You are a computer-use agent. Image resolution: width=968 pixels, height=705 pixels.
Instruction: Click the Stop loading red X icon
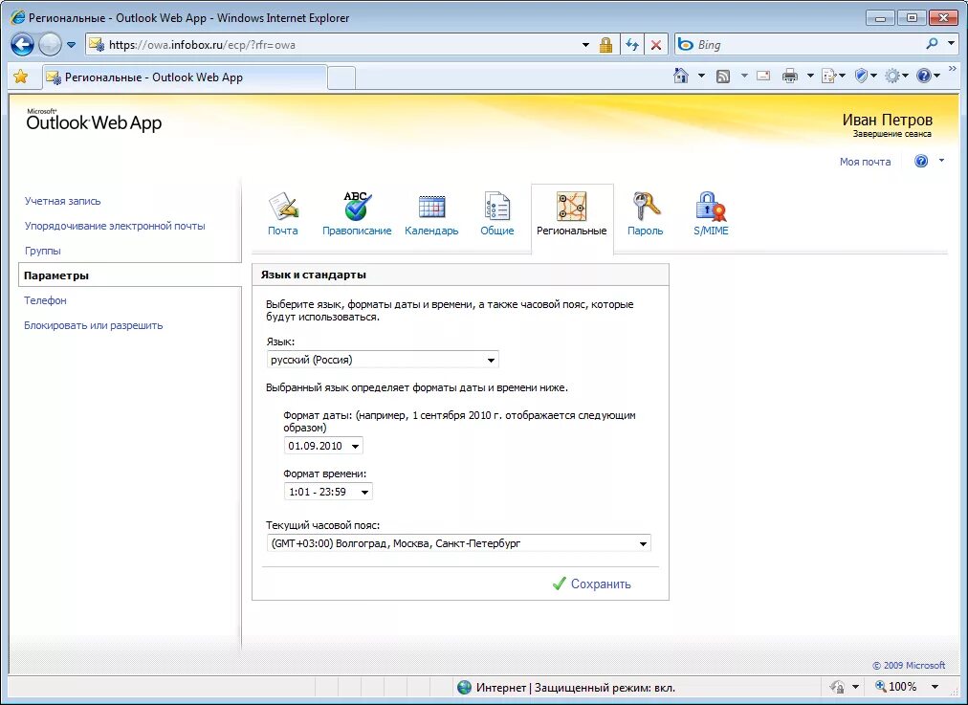pyautogui.click(x=655, y=44)
